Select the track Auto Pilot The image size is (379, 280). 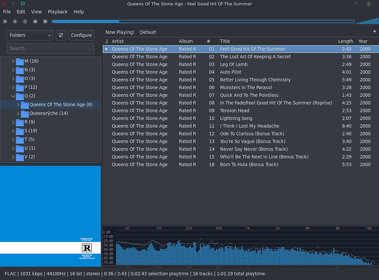tap(230, 72)
